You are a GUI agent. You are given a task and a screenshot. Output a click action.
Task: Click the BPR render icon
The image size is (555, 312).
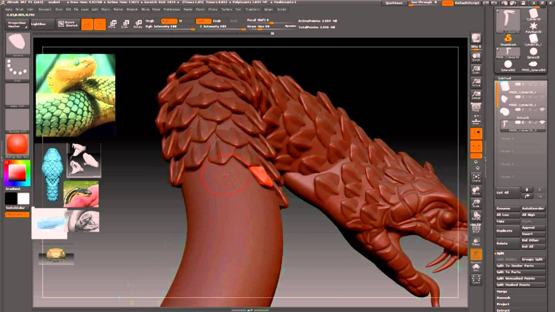tap(476, 39)
